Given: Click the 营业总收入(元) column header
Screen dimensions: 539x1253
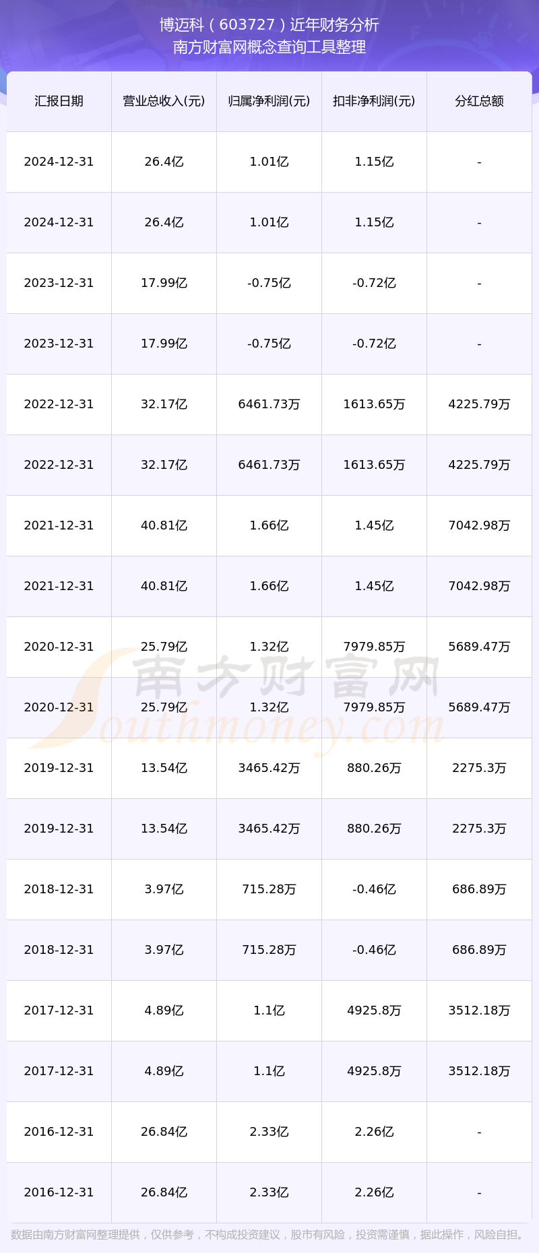Looking at the screenshot, I should [x=164, y=101].
